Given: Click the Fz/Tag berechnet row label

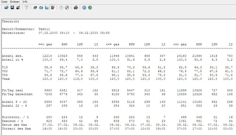Looking at the screenshot, I should coord(17,94).
